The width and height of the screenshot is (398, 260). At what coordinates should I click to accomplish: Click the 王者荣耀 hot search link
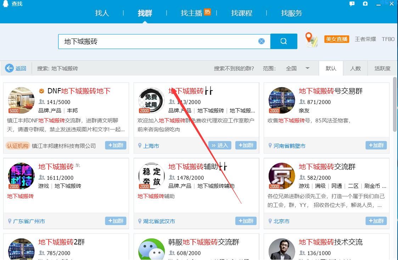pos(365,39)
